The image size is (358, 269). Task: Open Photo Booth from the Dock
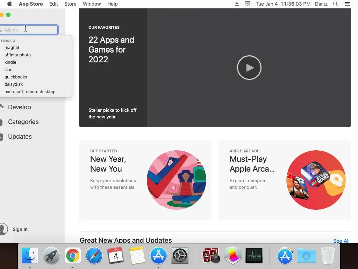pos(211,255)
